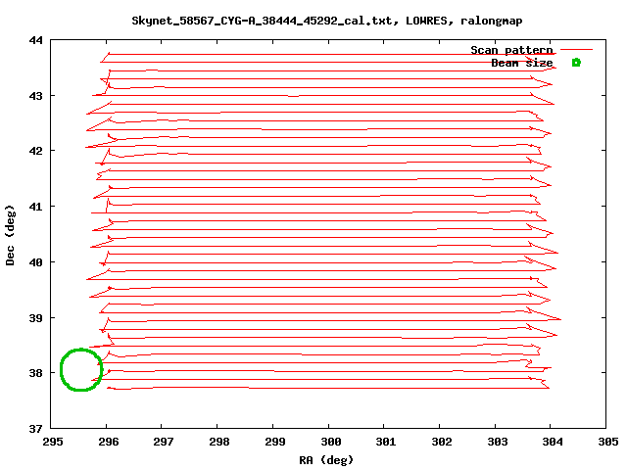
Task: Click the x-axis tick label 298
Action: [x=219, y=442]
